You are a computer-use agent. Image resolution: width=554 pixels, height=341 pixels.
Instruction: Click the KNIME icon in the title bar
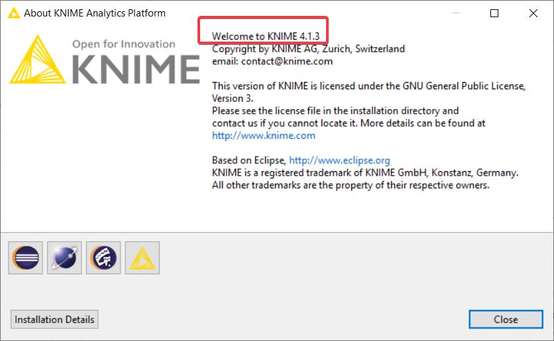pyautogui.click(x=13, y=13)
